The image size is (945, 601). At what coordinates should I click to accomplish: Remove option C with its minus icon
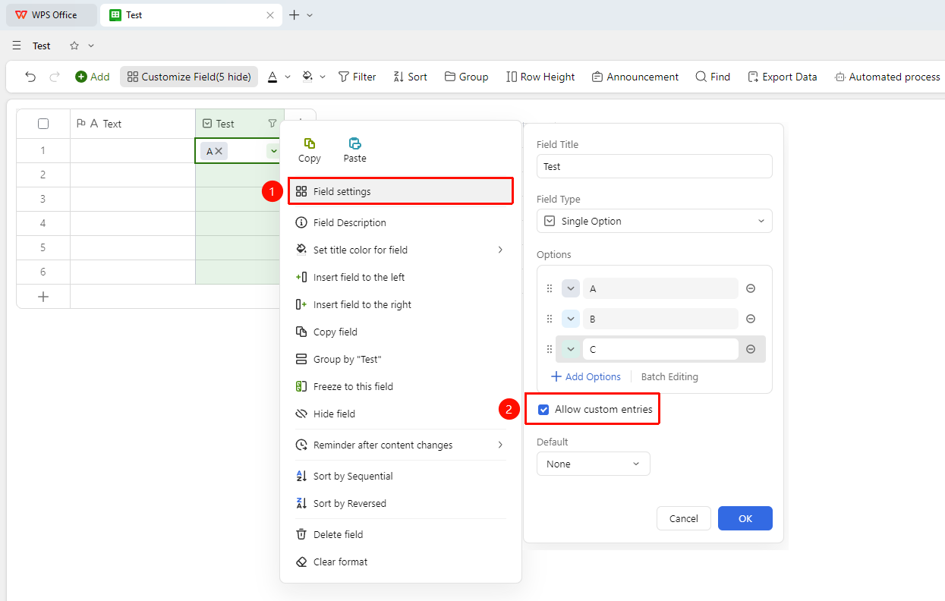(751, 349)
